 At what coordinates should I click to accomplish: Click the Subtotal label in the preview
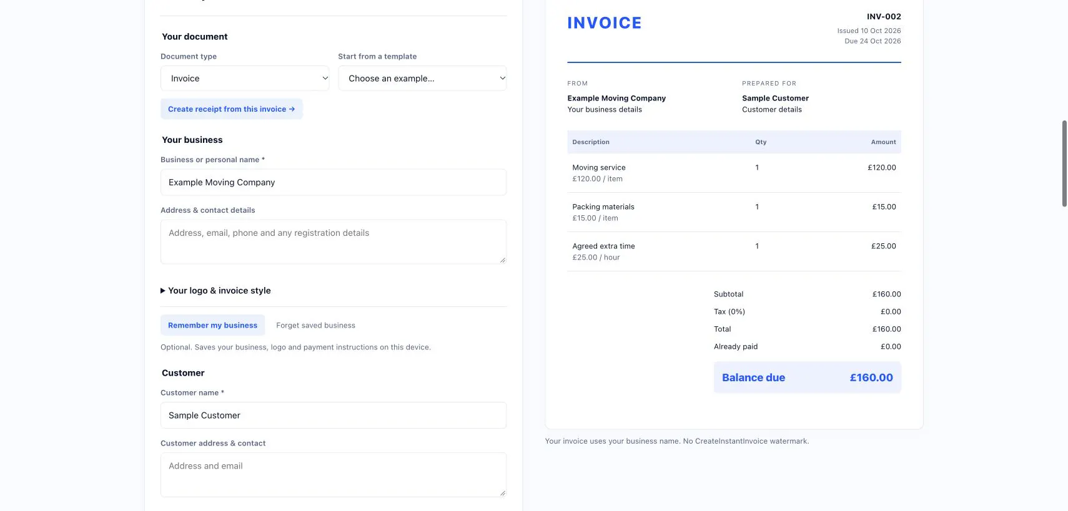point(728,294)
